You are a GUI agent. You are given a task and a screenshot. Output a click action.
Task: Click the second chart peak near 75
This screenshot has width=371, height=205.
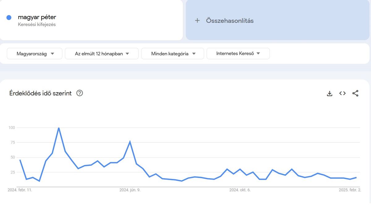[x=130, y=142]
